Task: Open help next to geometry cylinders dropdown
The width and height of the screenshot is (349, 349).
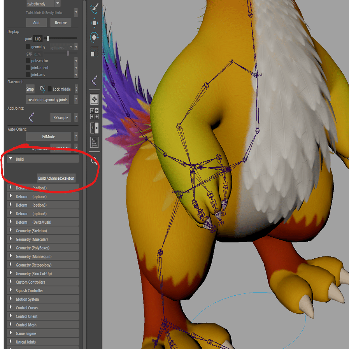Action: coord(76,47)
